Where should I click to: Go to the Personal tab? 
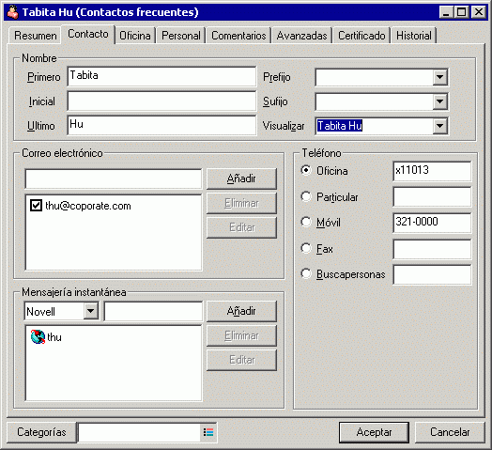181,36
